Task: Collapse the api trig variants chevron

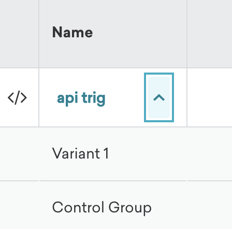Action: pyautogui.click(x=159, y=97)
